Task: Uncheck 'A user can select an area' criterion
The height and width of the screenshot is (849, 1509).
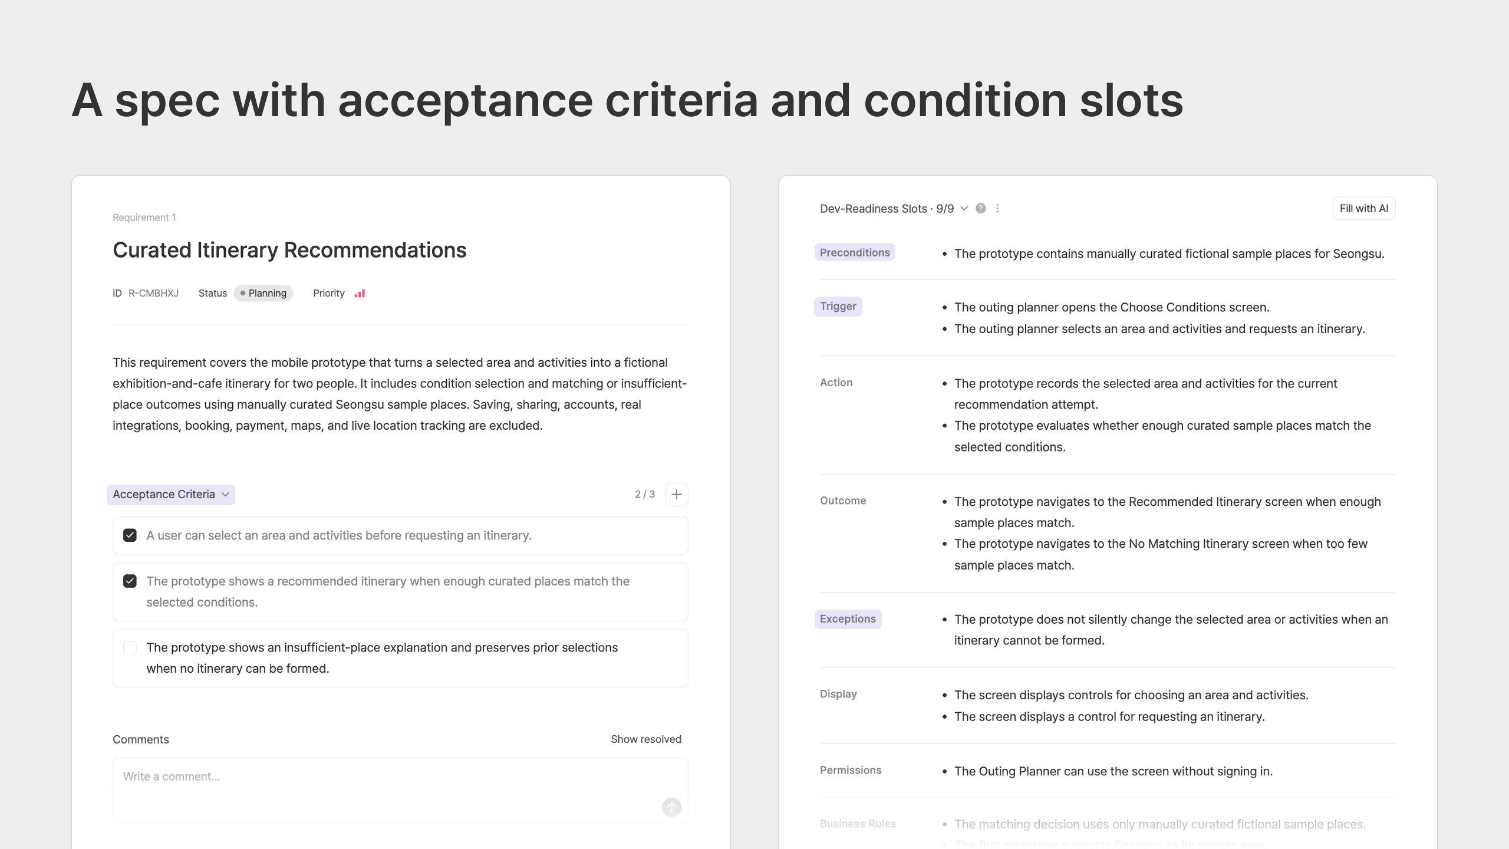Action: (130, 535)
